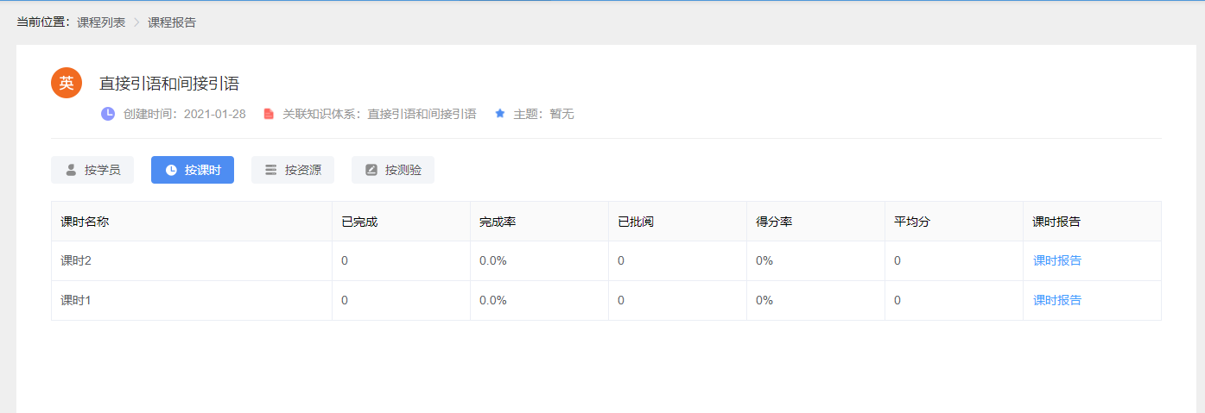This screenshot has width=1205, height=413.
Task: Click the red document icon for knowledge system
Action: [269, 114]
